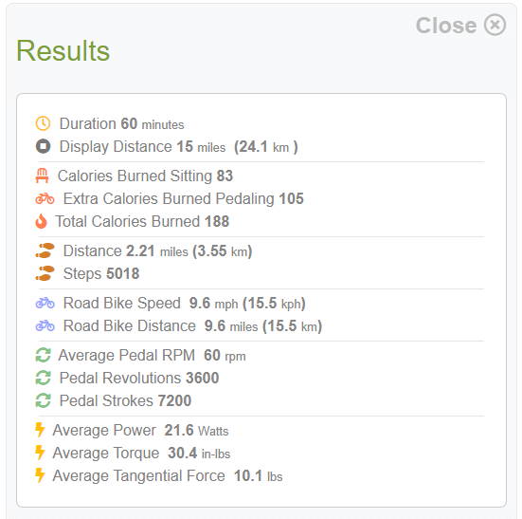
Task: Select the Average Power 21.6 Watts value
Action: (x=196, y=430)
